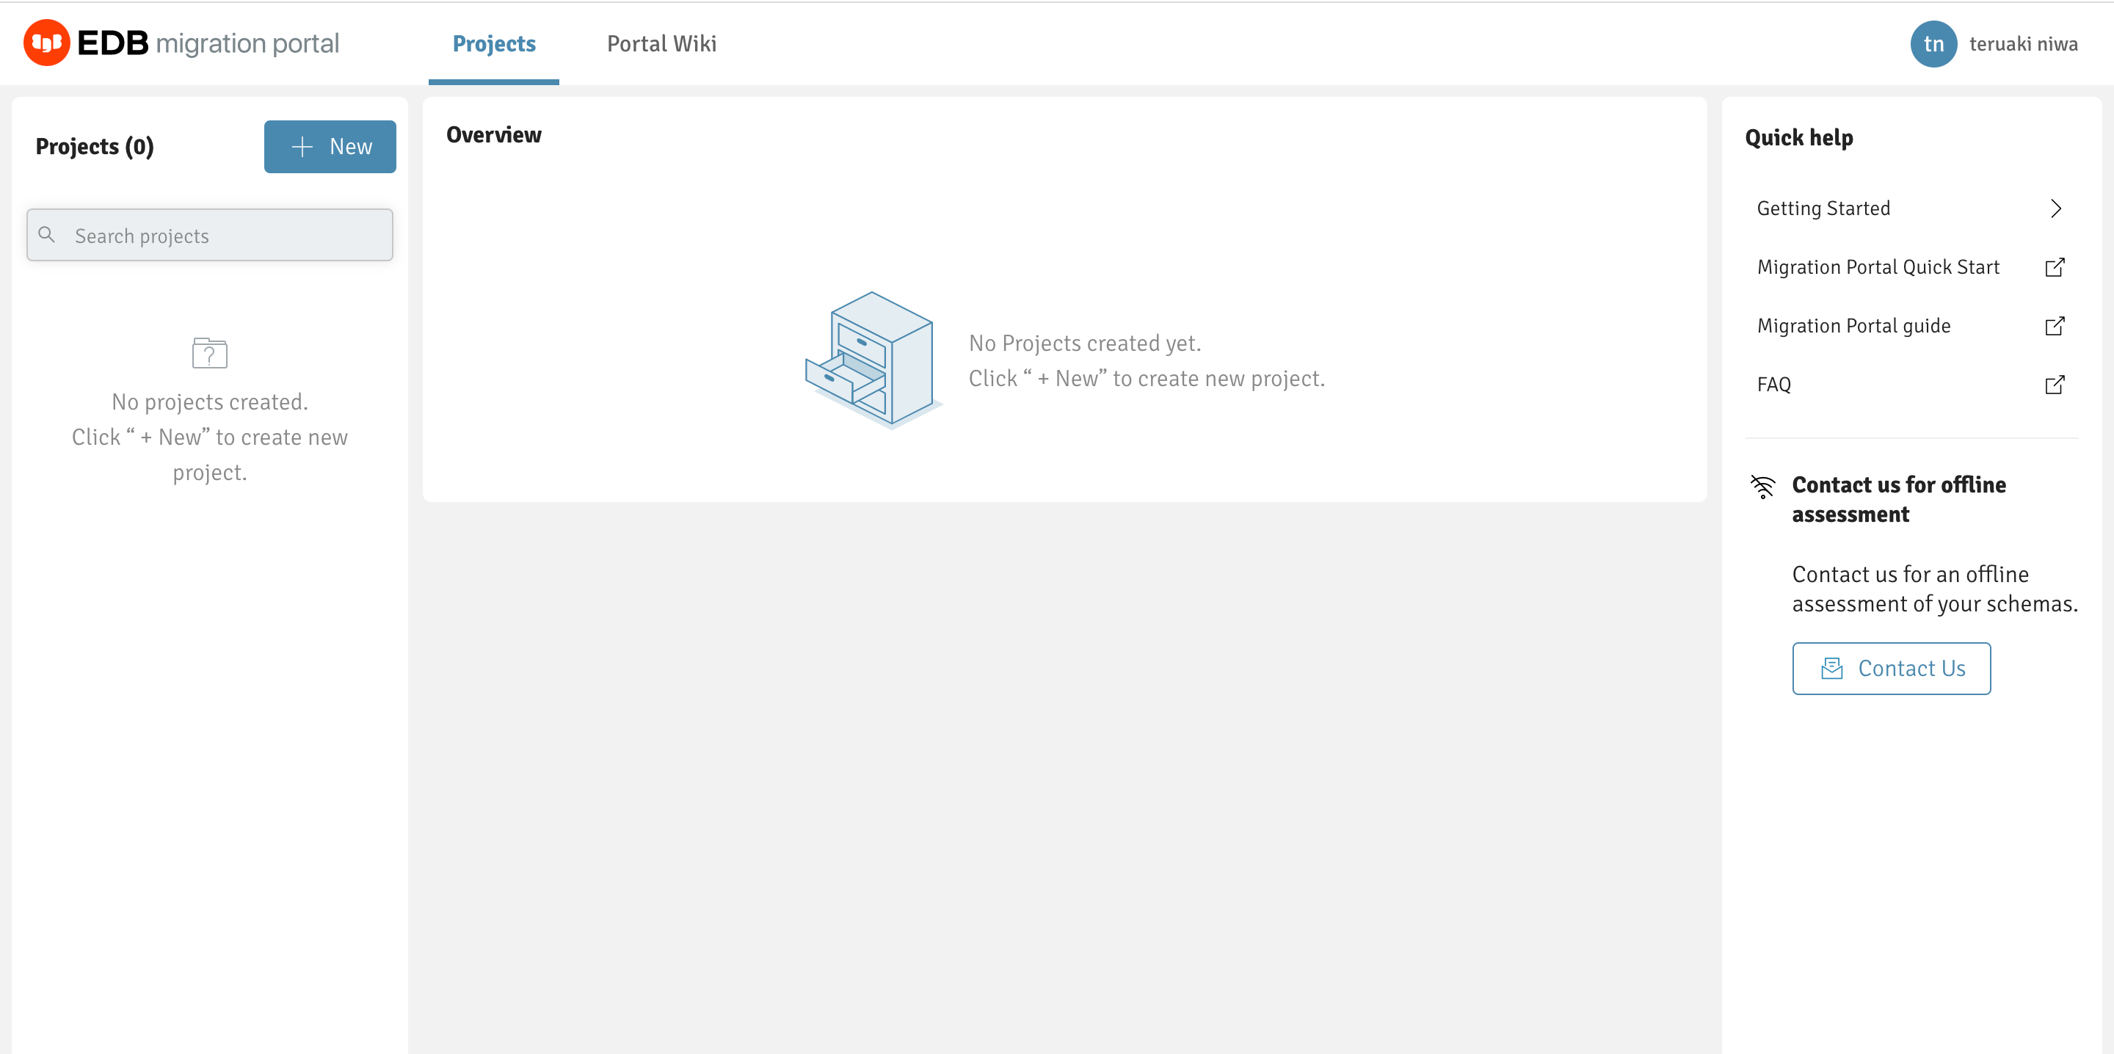Open the Portal Wiki tab
This screenshot has width=2114, height=1054.
661,43
